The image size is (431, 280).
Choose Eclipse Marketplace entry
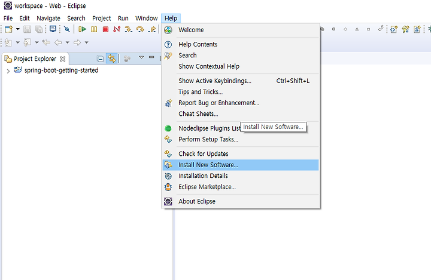[x=241, y=187]
